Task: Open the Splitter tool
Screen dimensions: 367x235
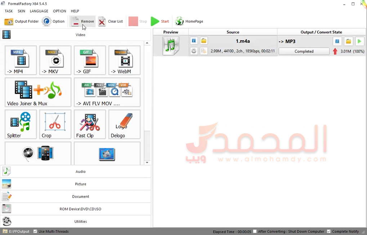Action: 21,124
